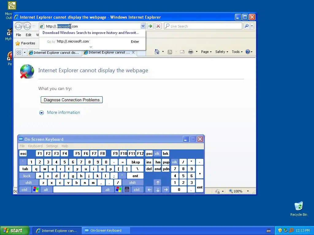Open the Tools menu dropdown
The image size is (314, 235).
(x=237, y=52)
